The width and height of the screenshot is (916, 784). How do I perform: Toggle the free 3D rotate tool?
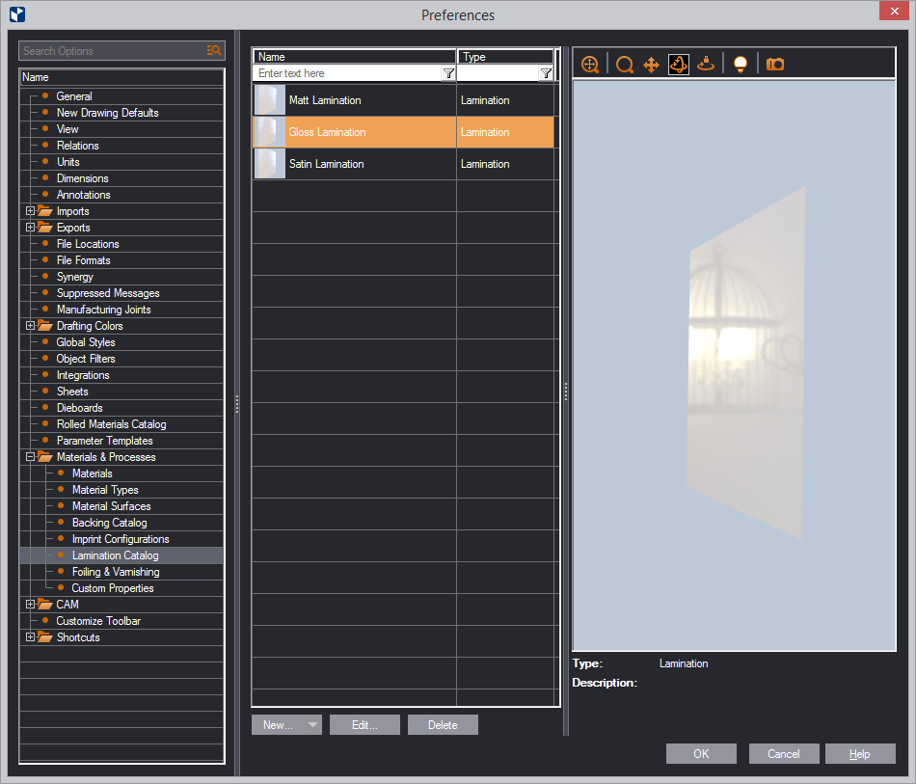pos(678,65)
